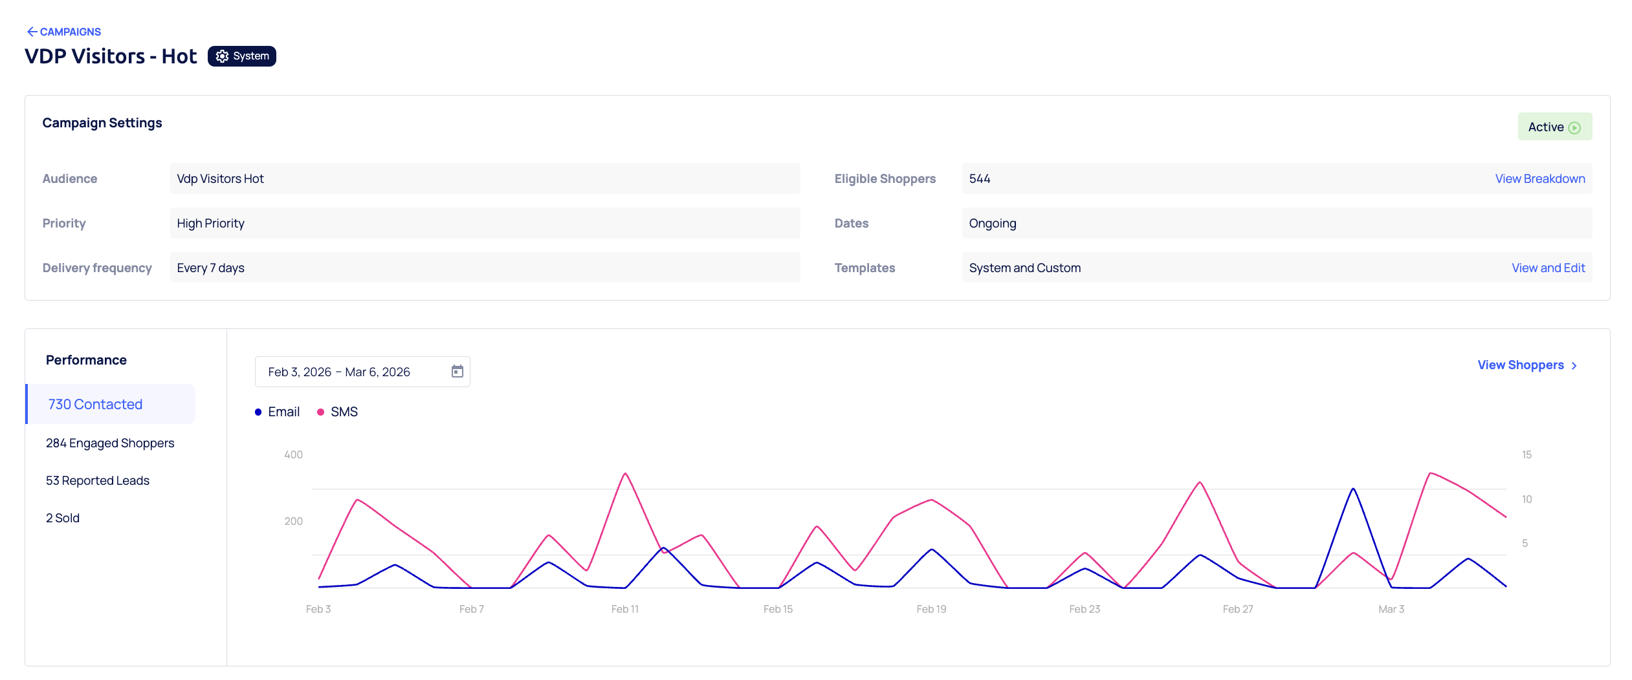Select the 730 Contacted tab
The height and width of the screenshot is (680, 1632).
pyautogui.click(x=95, y=404)
